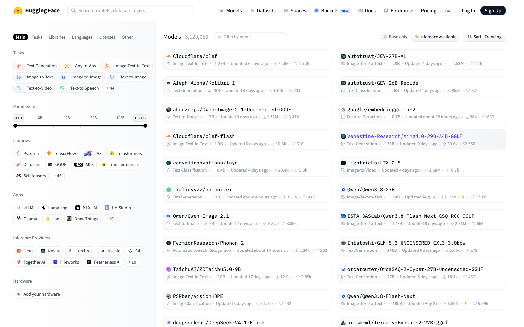Click the right handle of parameters slider
Screen dimensions: 524x327
(x=145, y=126)
